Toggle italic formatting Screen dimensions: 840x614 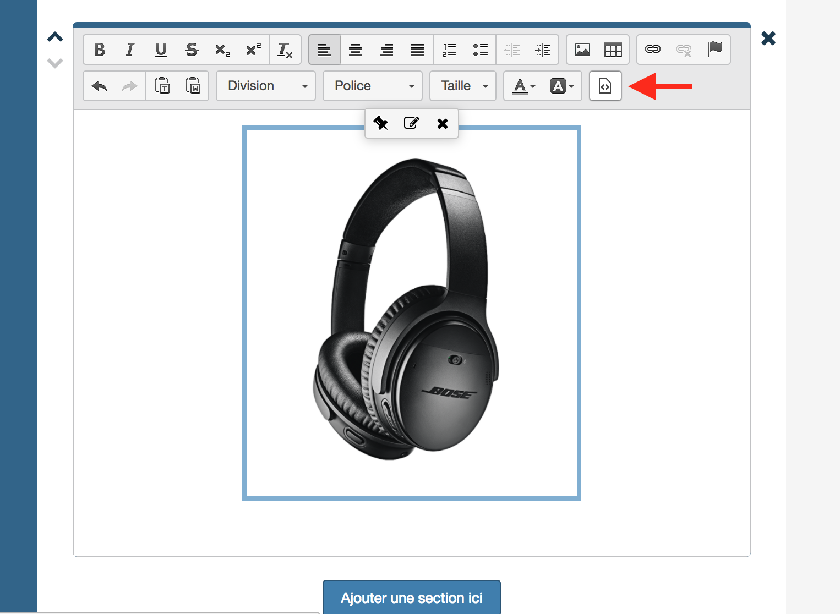(x=130, y=50)
